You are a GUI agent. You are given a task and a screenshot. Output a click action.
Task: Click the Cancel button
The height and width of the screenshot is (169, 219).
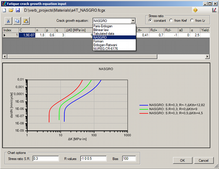click(204, 161)
